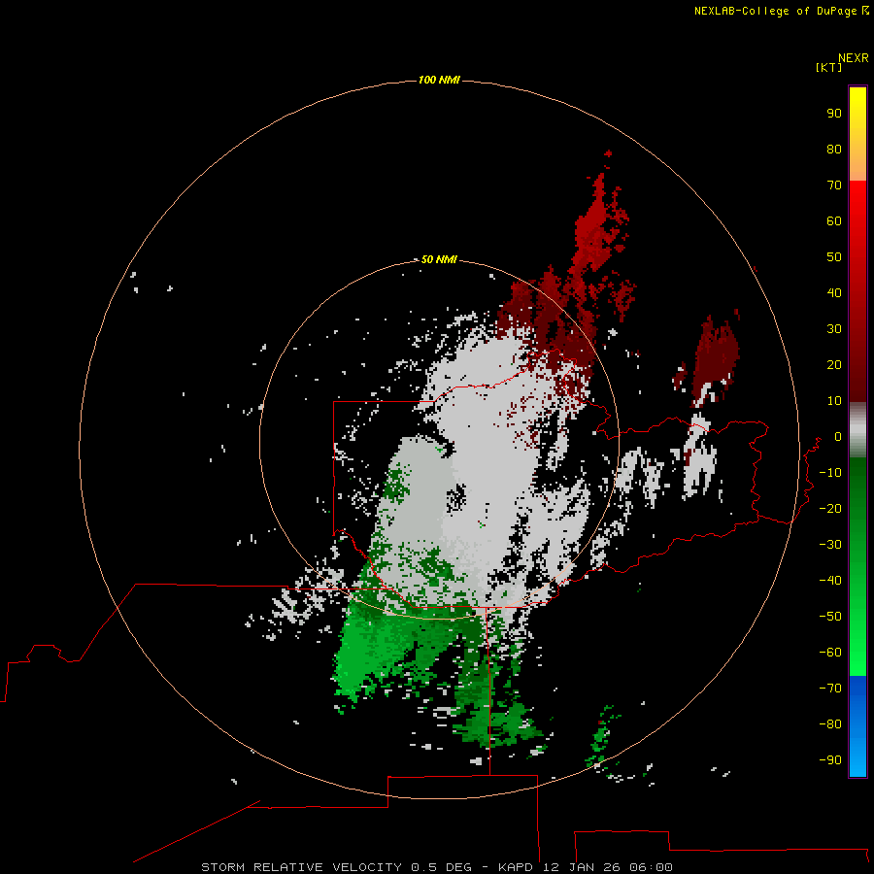Click the small green echo streak in far southeast
The image size is (874, 874).
[x=601, y=737]
